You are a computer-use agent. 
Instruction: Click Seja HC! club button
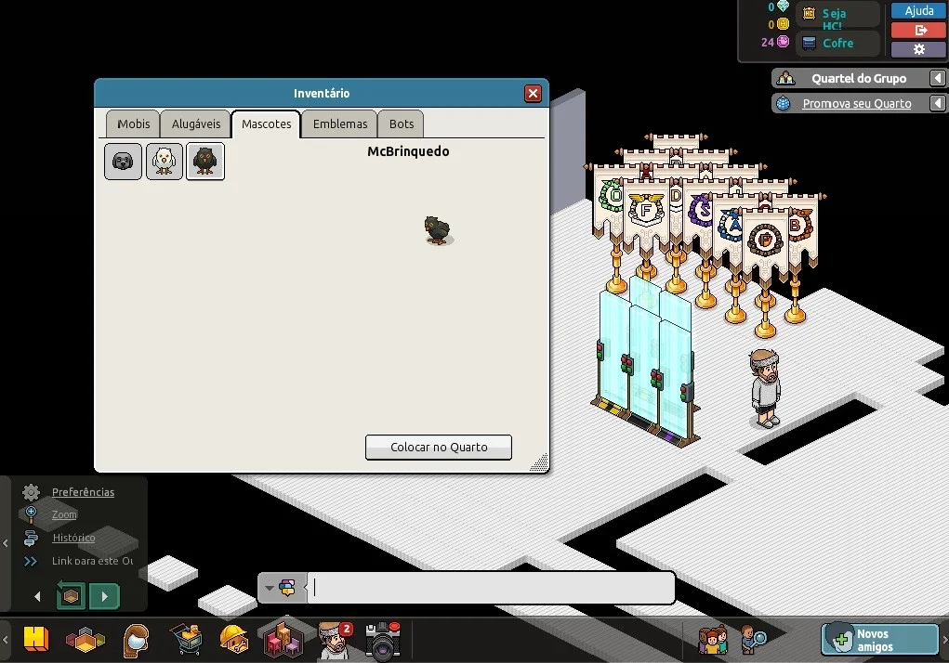click(x=837, y=15)
